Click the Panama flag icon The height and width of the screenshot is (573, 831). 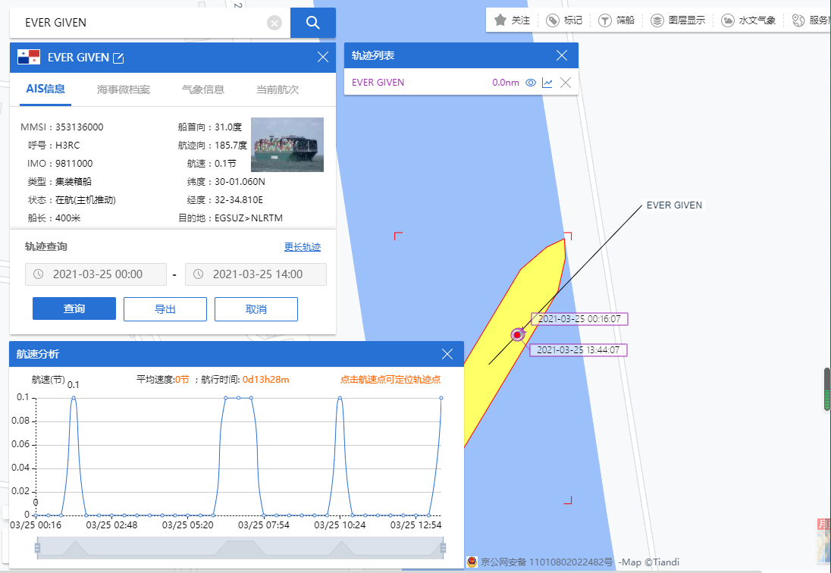click(29, 57)
